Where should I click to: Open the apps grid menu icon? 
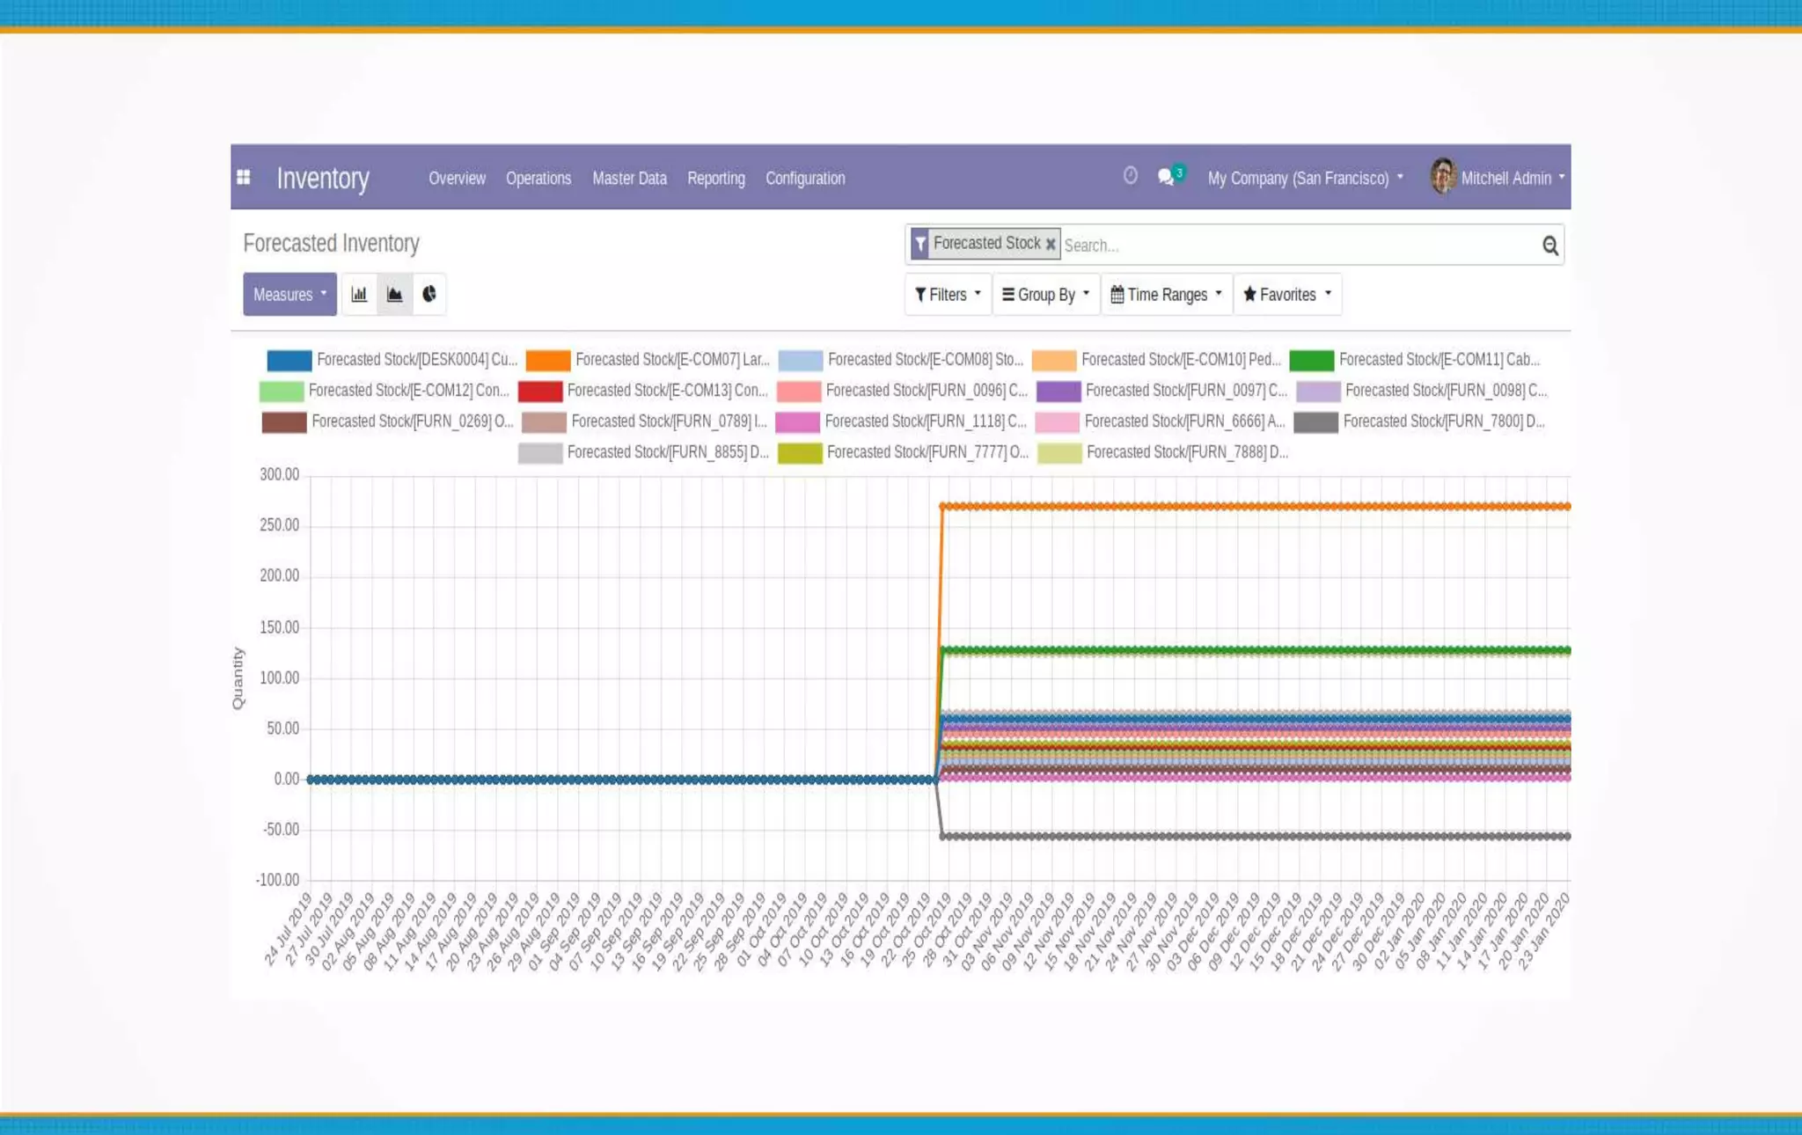coord(244,178)
